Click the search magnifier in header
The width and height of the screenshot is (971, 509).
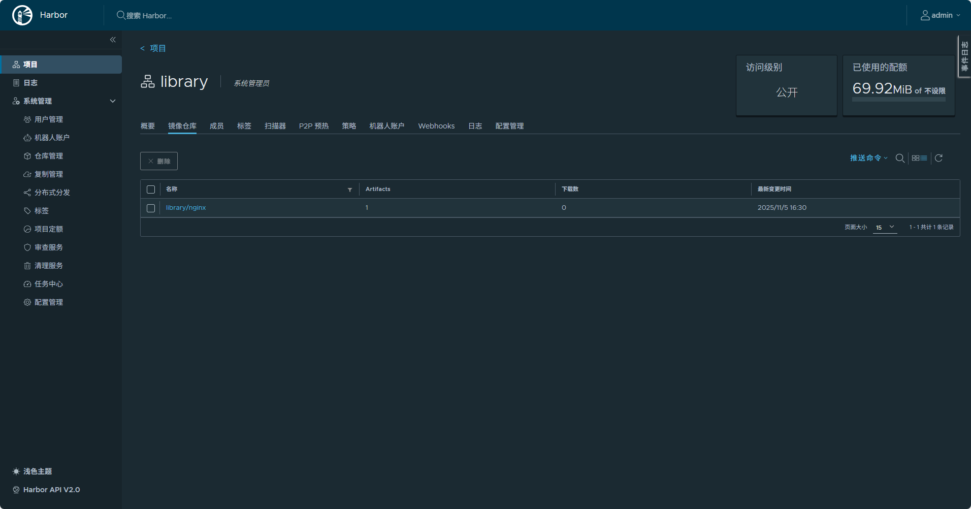[121, 15]
